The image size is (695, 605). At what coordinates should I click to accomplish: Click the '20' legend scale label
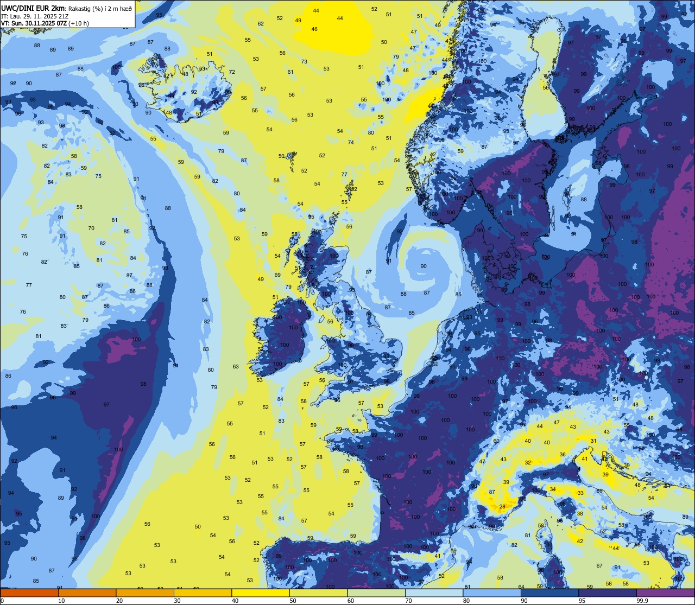point(119,601)
